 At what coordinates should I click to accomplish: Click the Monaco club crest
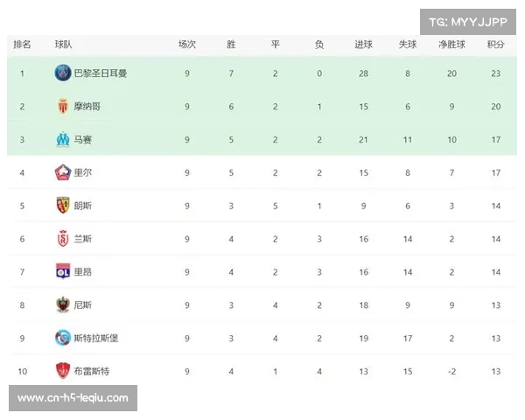[x=63, y=106]
